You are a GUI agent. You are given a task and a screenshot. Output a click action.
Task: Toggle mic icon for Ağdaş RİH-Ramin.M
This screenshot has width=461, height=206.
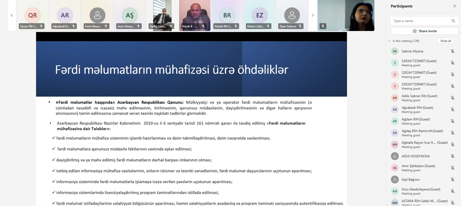tap(453, 133)
